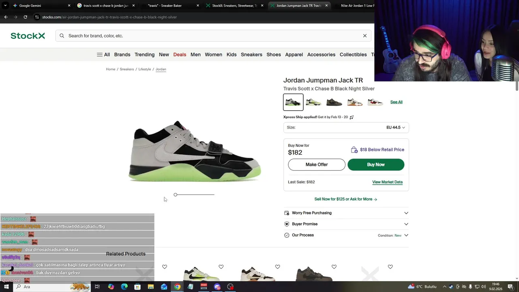Click Lifestyle breadcrumb link

coord(144,69)
